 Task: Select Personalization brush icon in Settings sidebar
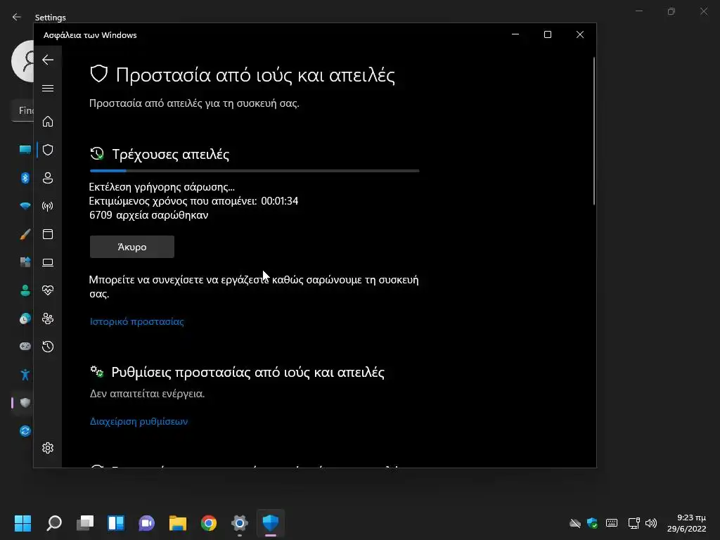point(25,234)
